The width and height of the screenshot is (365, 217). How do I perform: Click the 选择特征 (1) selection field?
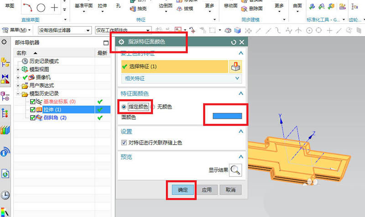tap(175, 66)
